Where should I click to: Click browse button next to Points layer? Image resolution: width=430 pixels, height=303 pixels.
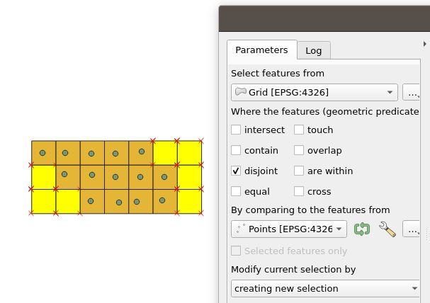[411, 229]
